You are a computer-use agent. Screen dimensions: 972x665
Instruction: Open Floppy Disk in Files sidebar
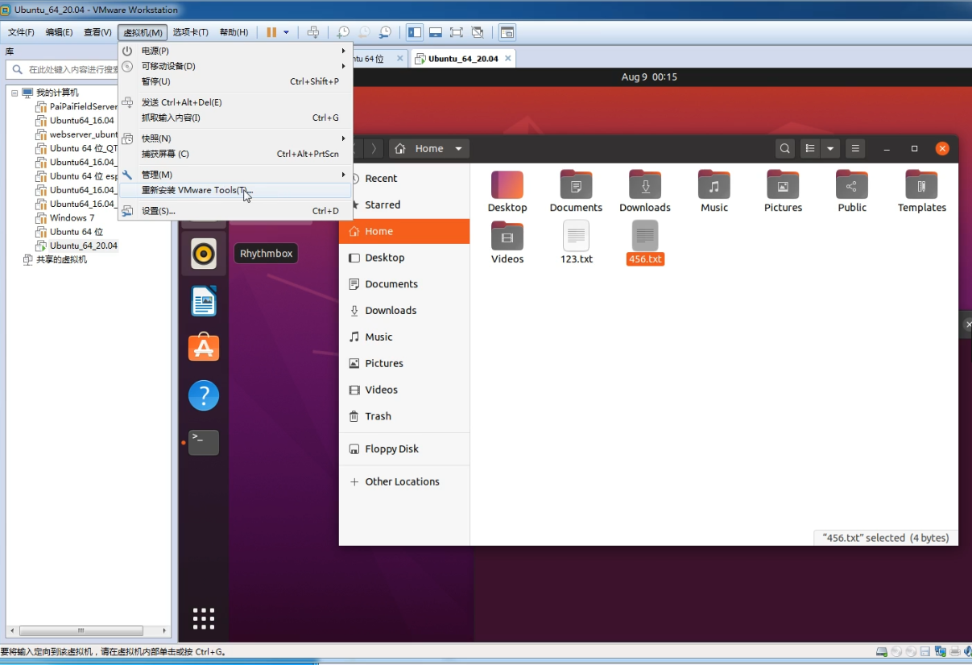tap(404, 449)
